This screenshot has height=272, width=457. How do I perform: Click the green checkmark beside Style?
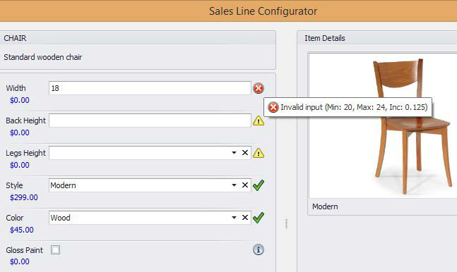click(259, 185)
